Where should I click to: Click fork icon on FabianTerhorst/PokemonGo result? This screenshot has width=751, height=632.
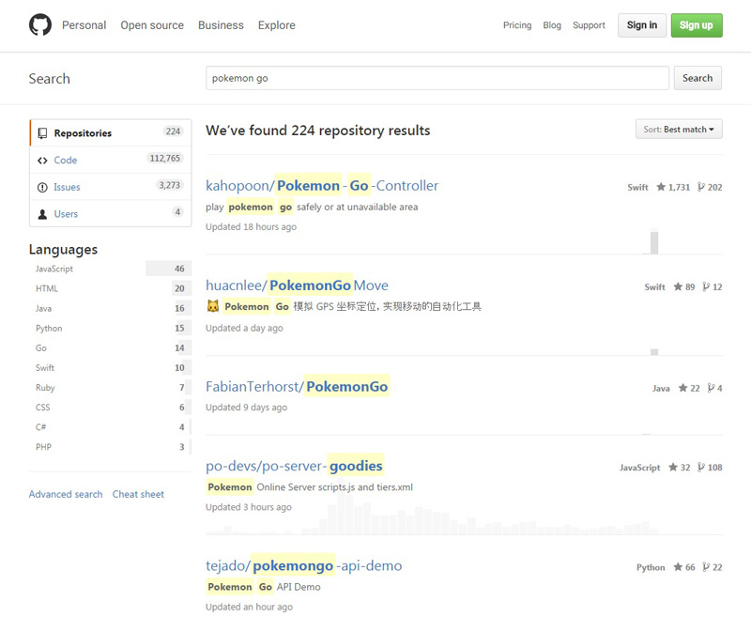(x=710, y=388)
